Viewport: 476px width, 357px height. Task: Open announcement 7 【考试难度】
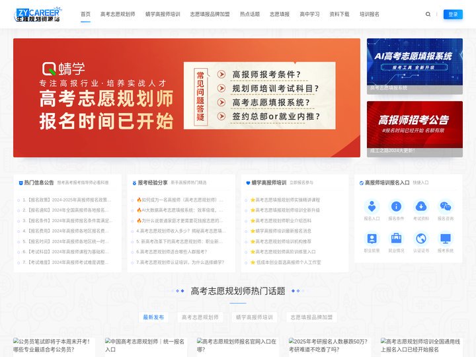[65, 262]
